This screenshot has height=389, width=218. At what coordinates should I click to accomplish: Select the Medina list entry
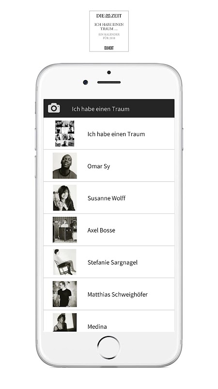click(109, 321)
